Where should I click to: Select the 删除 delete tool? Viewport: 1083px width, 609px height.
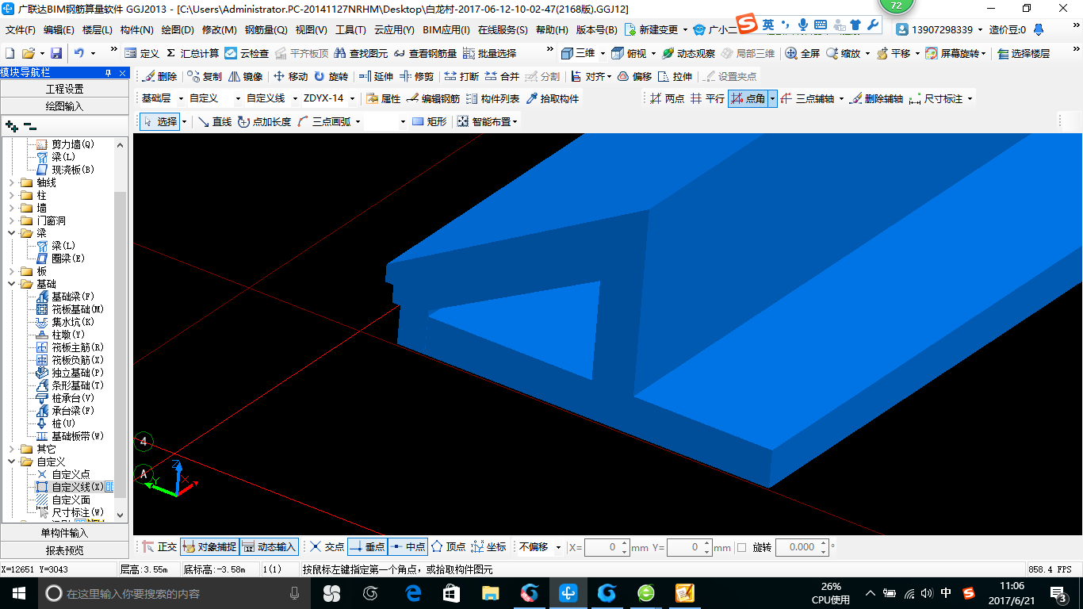coord(160,76)
